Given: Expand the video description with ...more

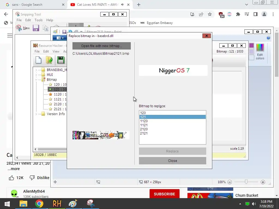Looking at the screenshot, I should 14,169.
